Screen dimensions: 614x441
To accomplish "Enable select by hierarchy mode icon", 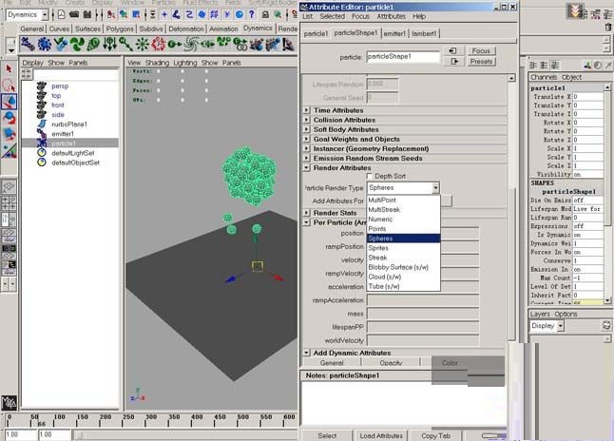I will 111,14.
